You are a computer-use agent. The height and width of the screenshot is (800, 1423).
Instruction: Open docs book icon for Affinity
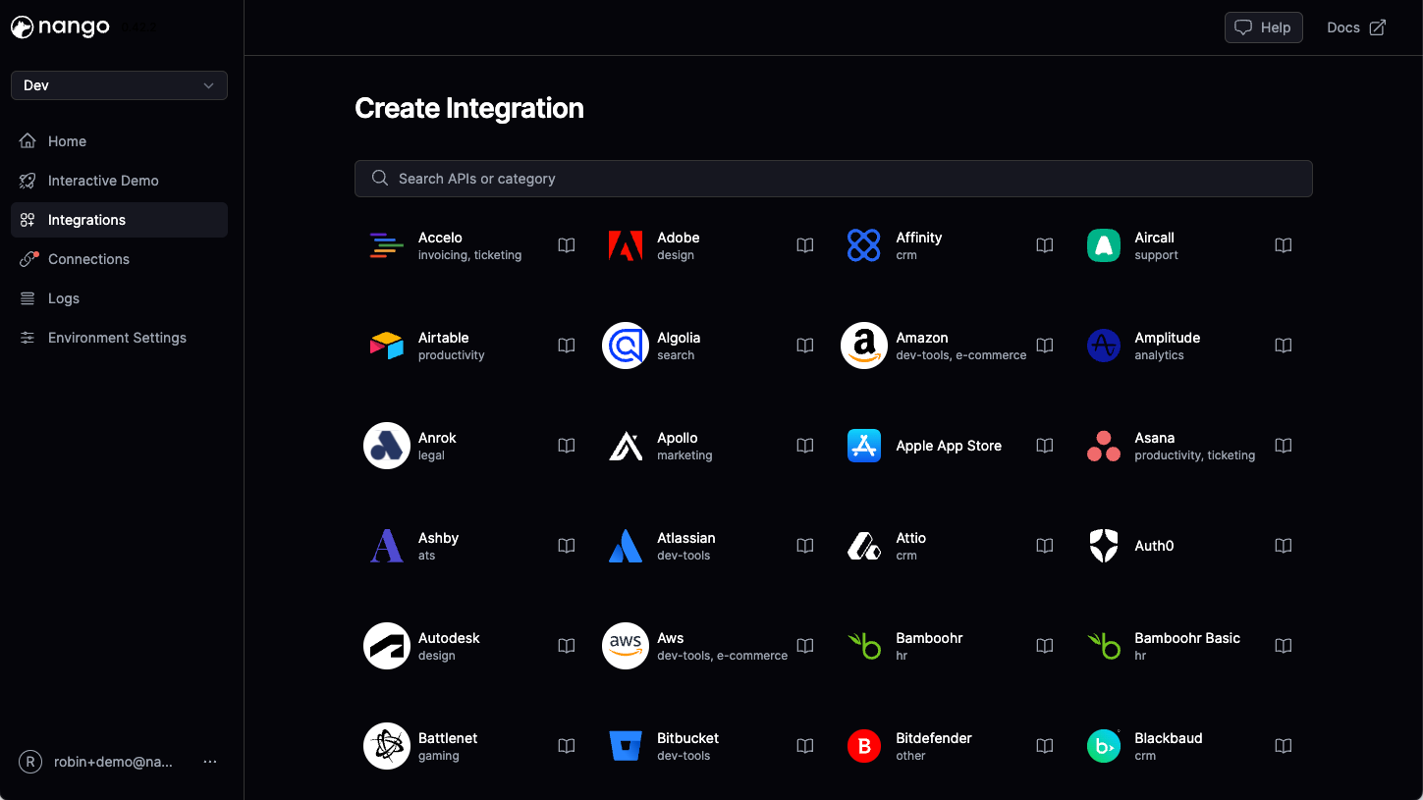click(1045, 245)
